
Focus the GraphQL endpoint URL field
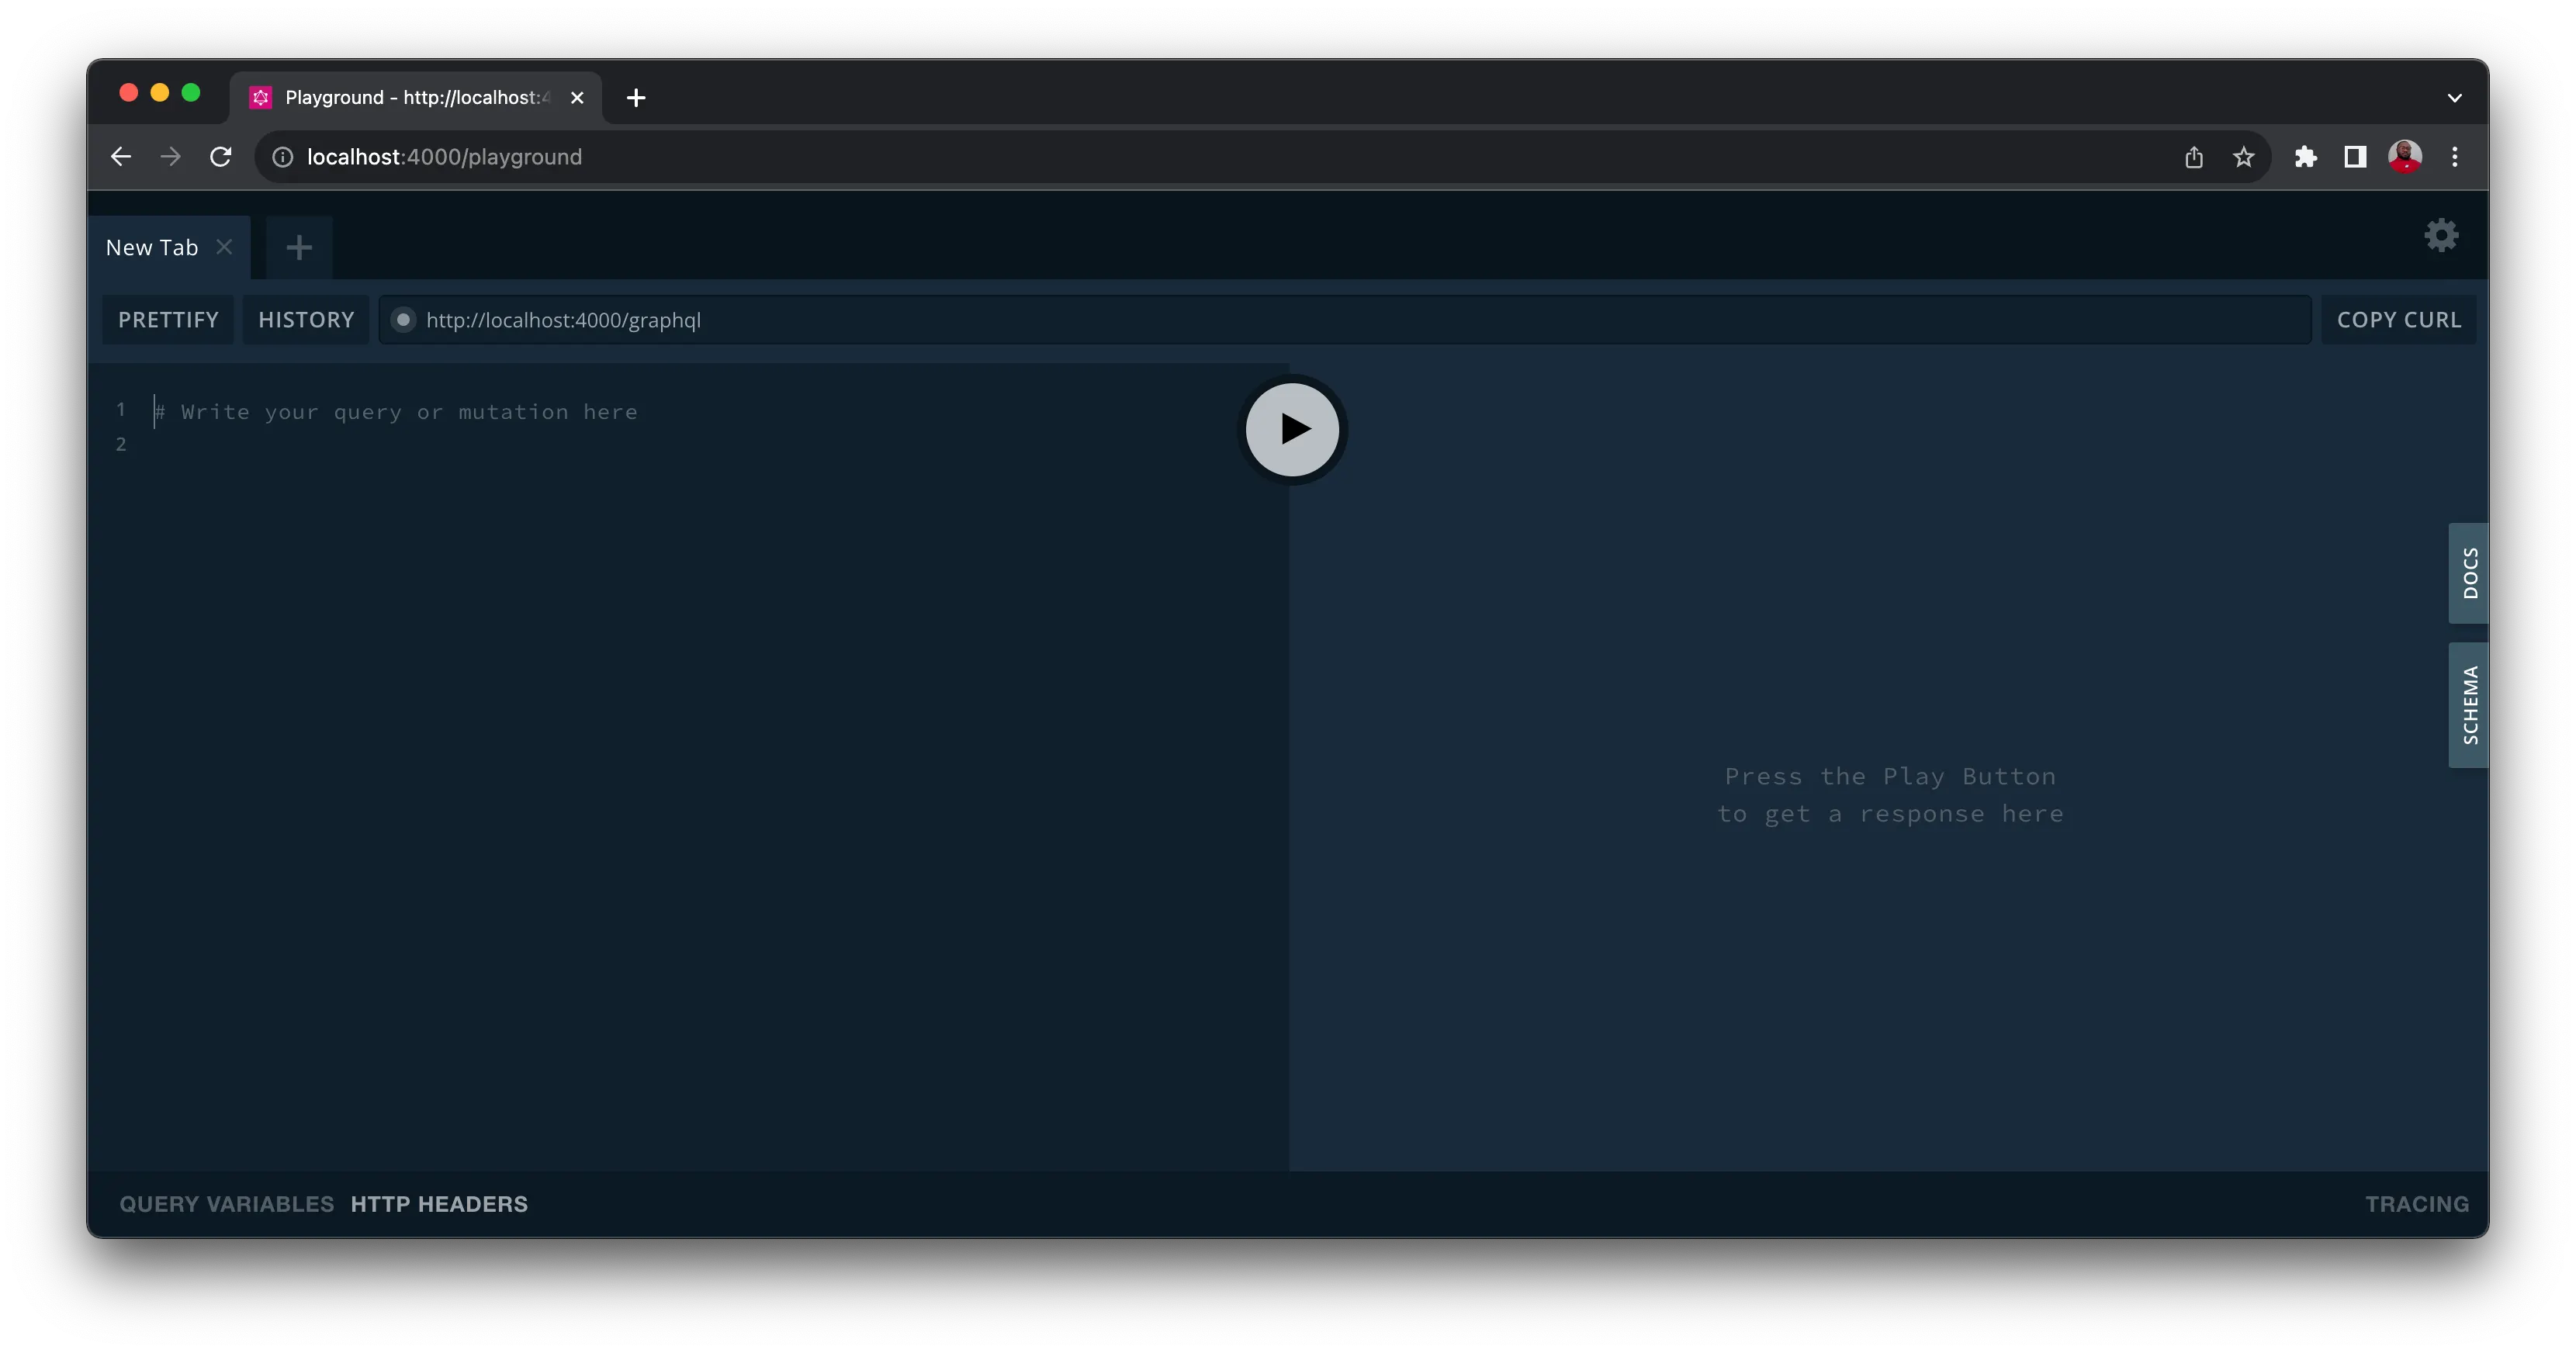click(x=1345, y=320)
